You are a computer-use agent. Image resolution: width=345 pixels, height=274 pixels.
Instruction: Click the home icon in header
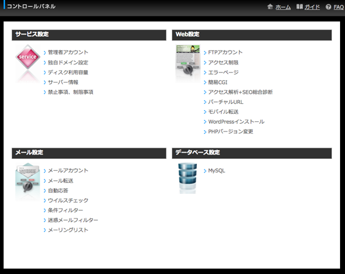pos(270,7)
